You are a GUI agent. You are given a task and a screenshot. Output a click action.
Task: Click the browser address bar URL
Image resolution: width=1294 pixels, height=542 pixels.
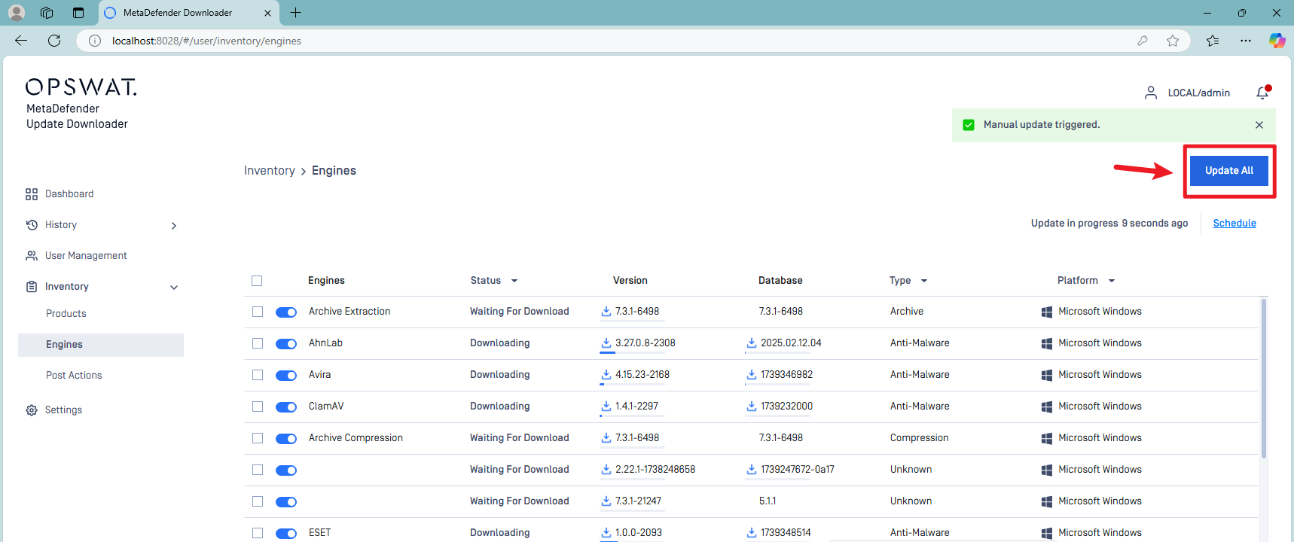(206, 41)
